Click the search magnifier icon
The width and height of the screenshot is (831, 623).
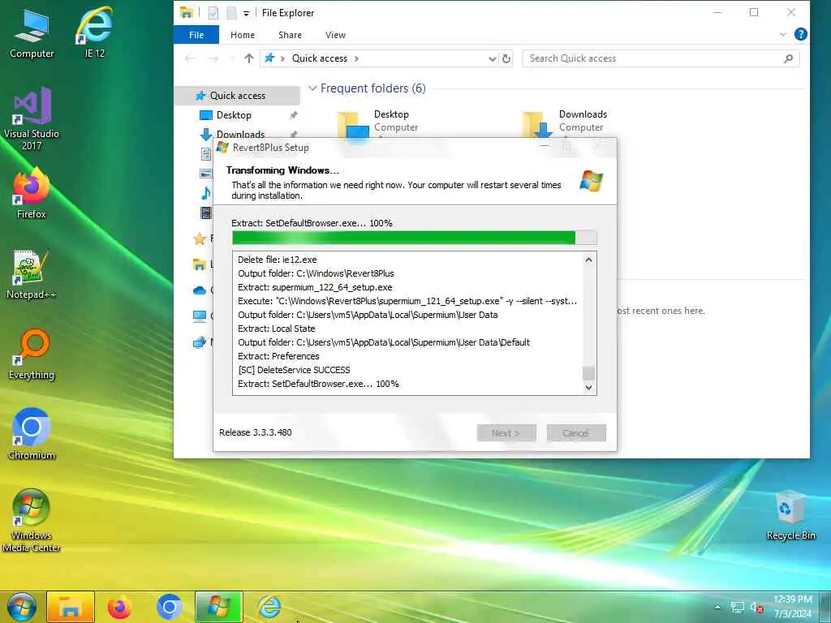pyautogui.click(x=788, y=58)
